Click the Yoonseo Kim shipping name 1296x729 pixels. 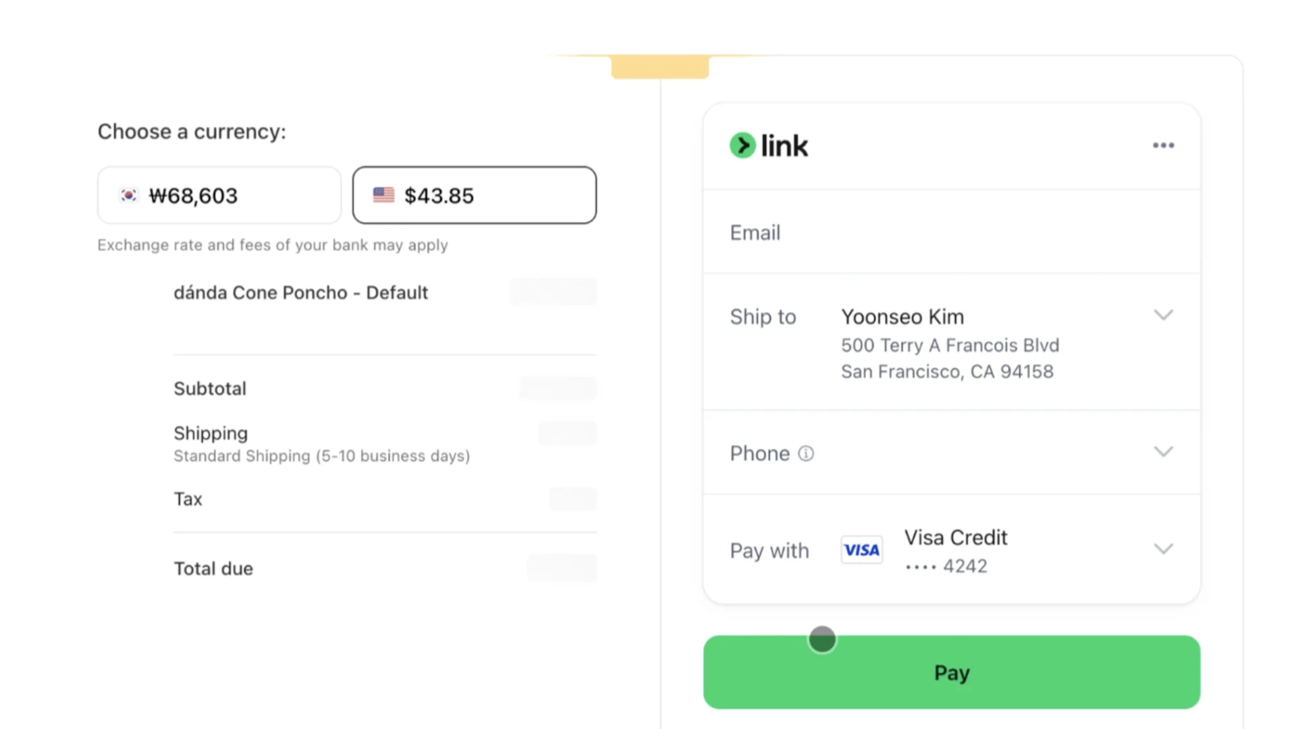pos(902,317)
